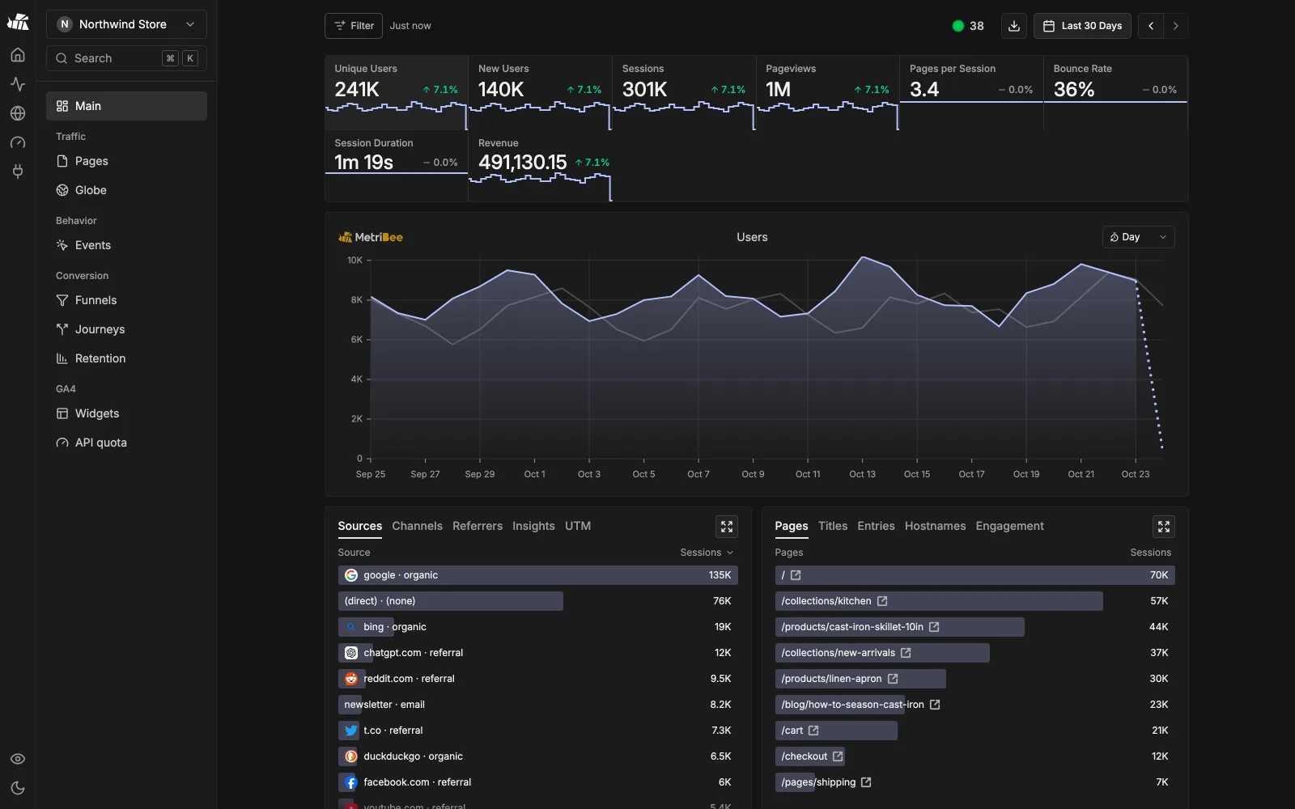Go to previous date period arrow
Image resolution: width=1295 pixels, height=809 pixels.
pyautogui.click(x=1151, y=26)
